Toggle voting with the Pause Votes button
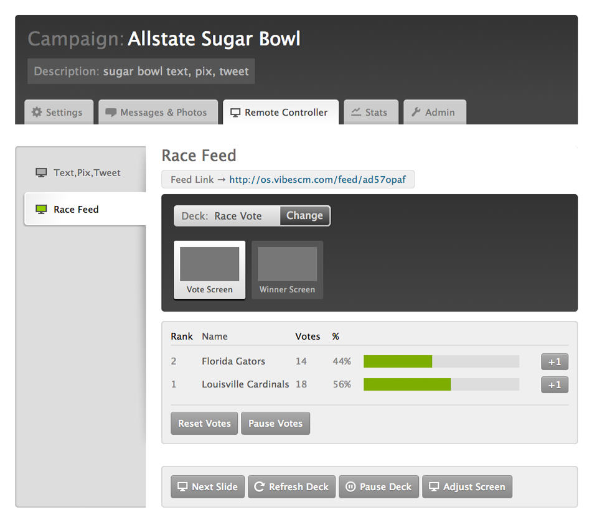The image size is (592, 525). pos(275,424)
